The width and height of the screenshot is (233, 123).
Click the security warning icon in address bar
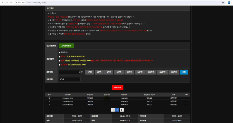point(17,2)
